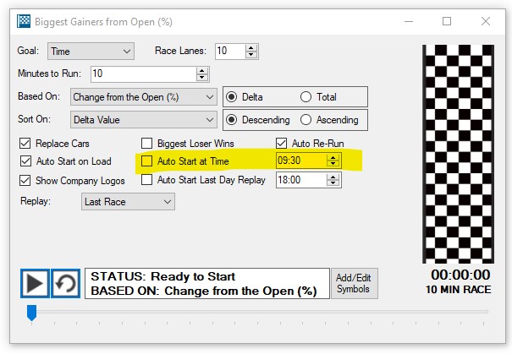
Task: Increase Auto Start at Time value
Action: click(333, 157)
